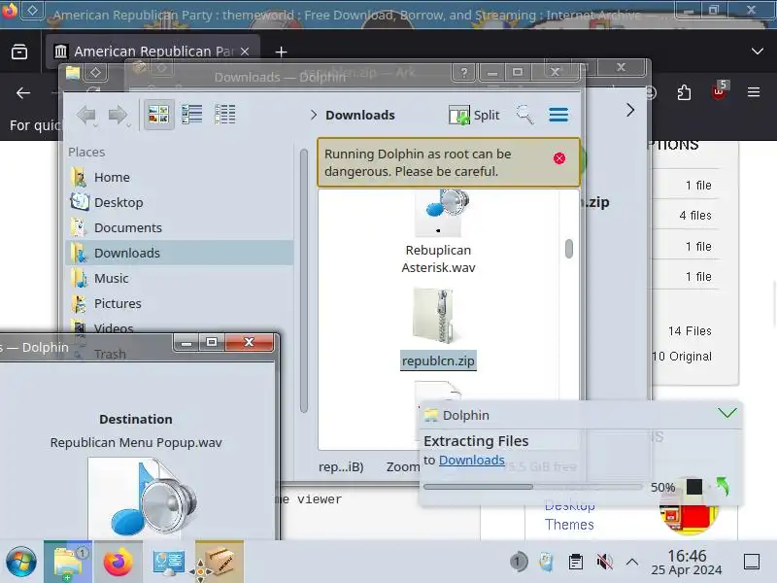Screen dimensions: 777x583
Task: Dismiss the root warning message
Action: pos(559,158)
